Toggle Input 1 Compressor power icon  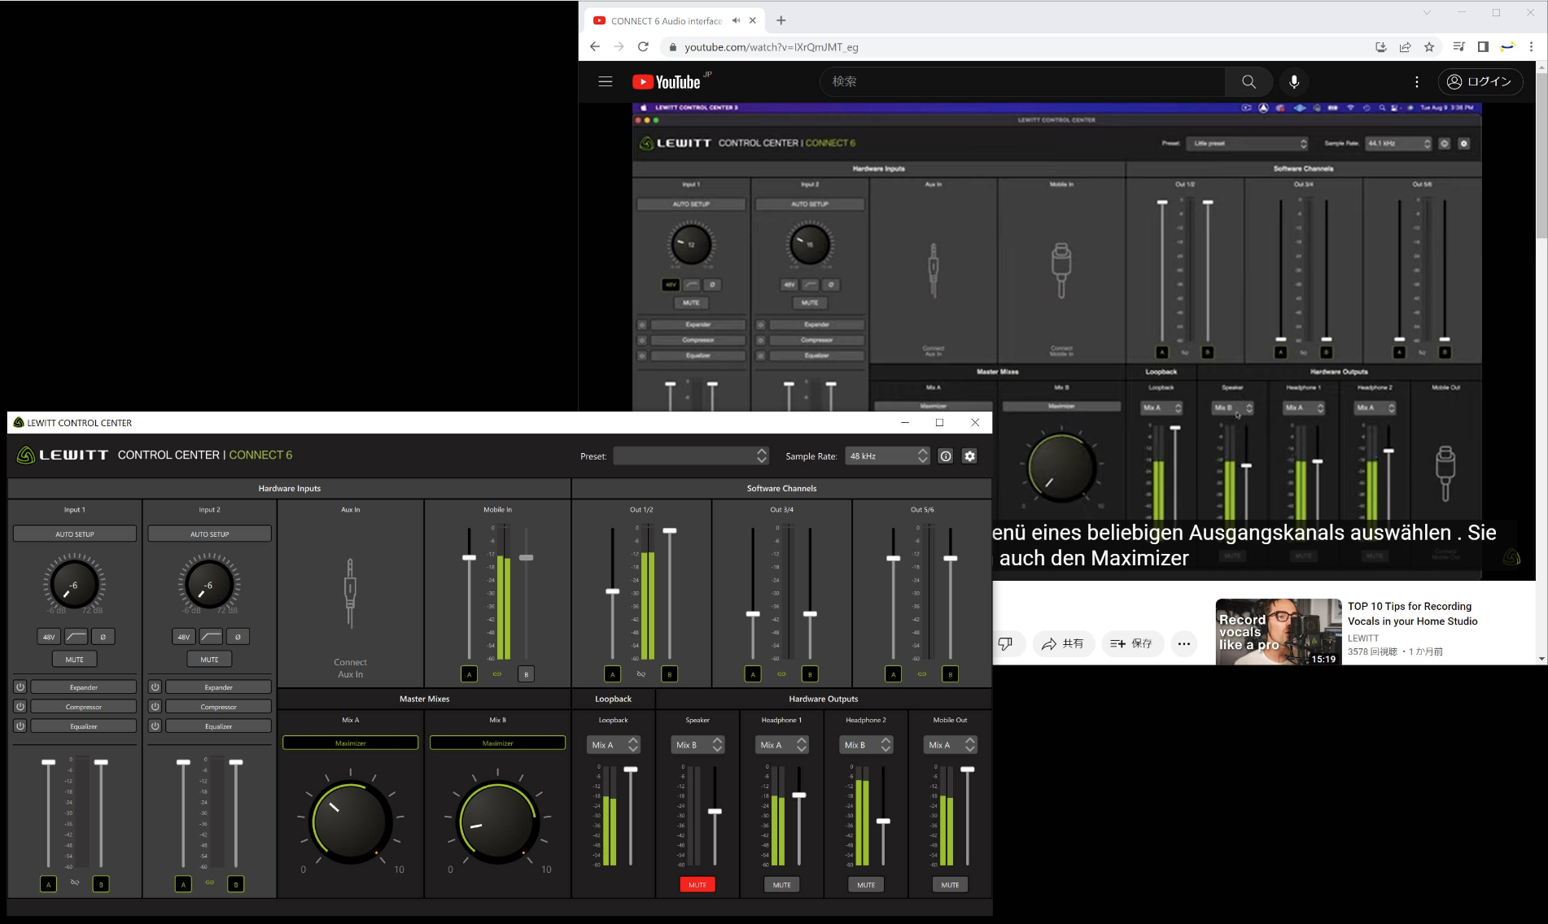tap(20, 707)
